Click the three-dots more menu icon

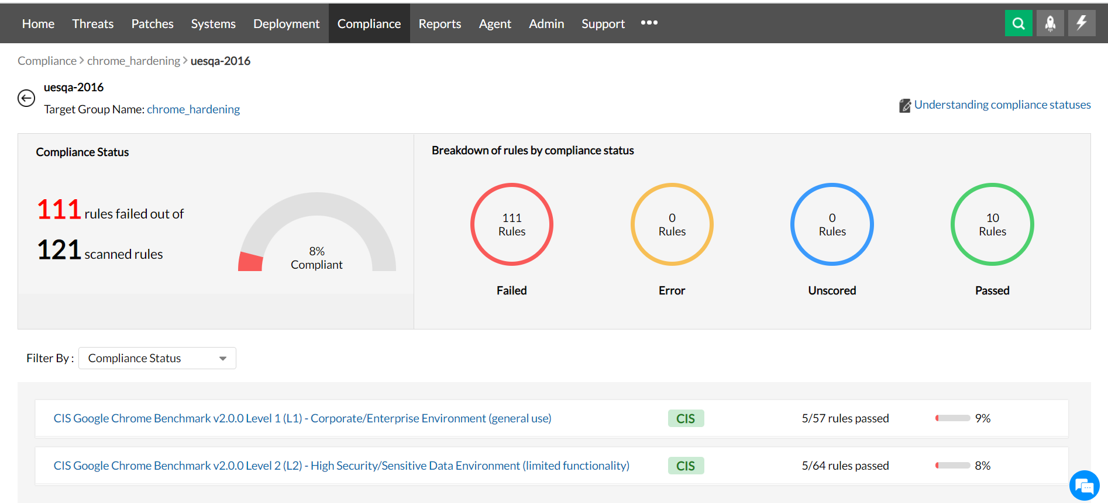coord(649,23)
